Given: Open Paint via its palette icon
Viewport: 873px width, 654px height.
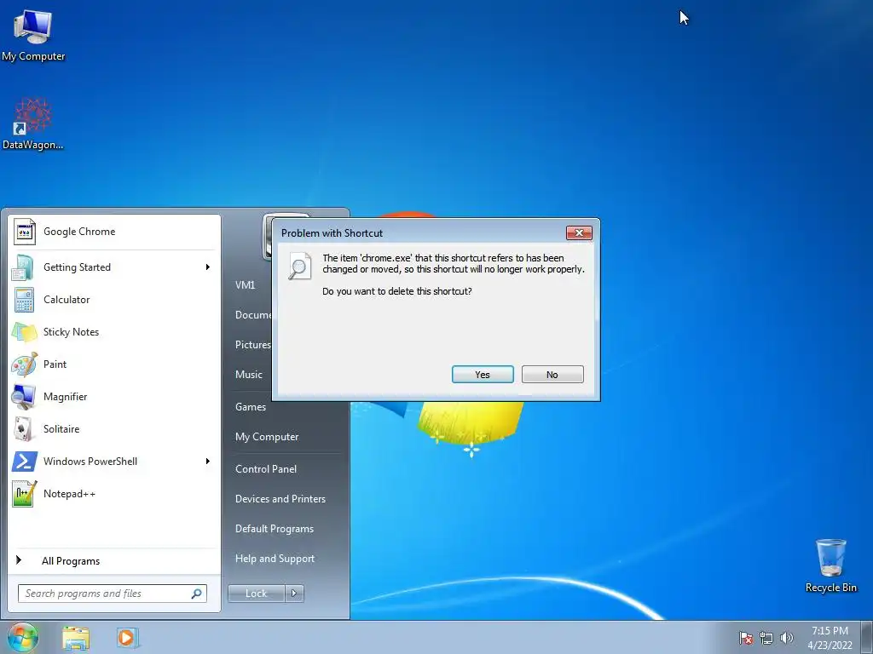Looking at the screenshot, I should pyautogui.click(x=25, y=364).
